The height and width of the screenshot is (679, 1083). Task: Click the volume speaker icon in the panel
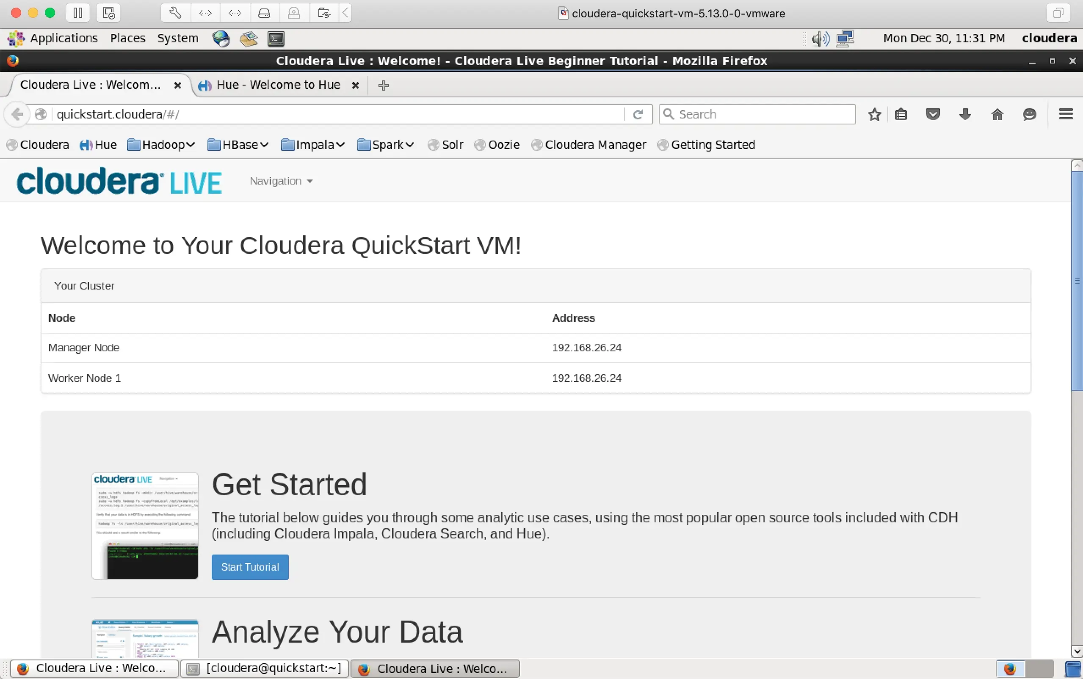tap(820, 39)
